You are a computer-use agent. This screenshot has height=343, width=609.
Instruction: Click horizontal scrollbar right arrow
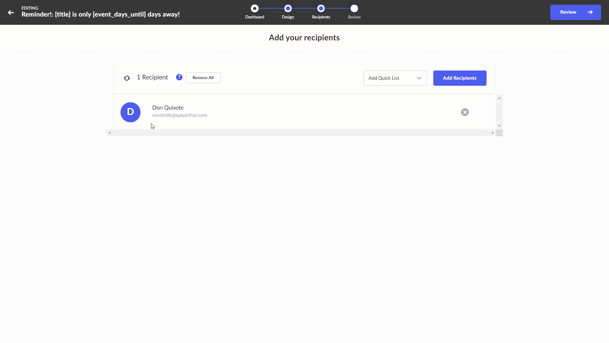pyautogui.click(x=493, y=133)
